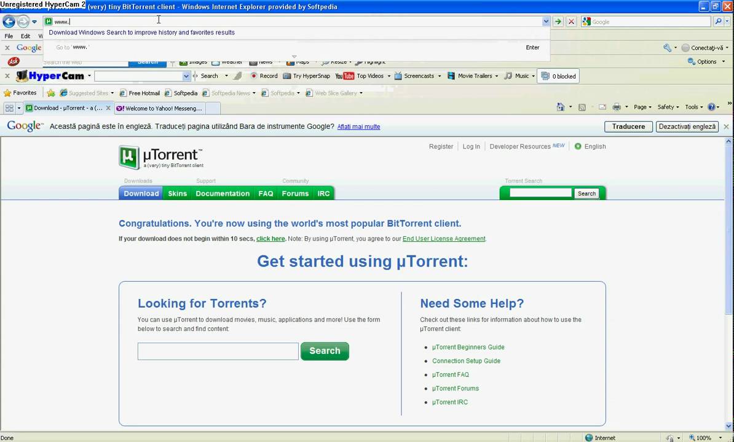Open the Page menu in command bar
This screenshot has width=734, height=442.
click(642, 107)
